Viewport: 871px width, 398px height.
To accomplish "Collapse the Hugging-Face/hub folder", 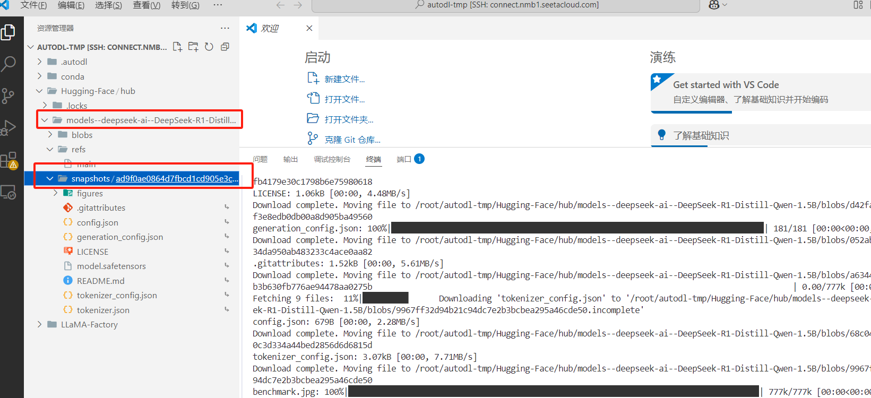I will [39, 91].
